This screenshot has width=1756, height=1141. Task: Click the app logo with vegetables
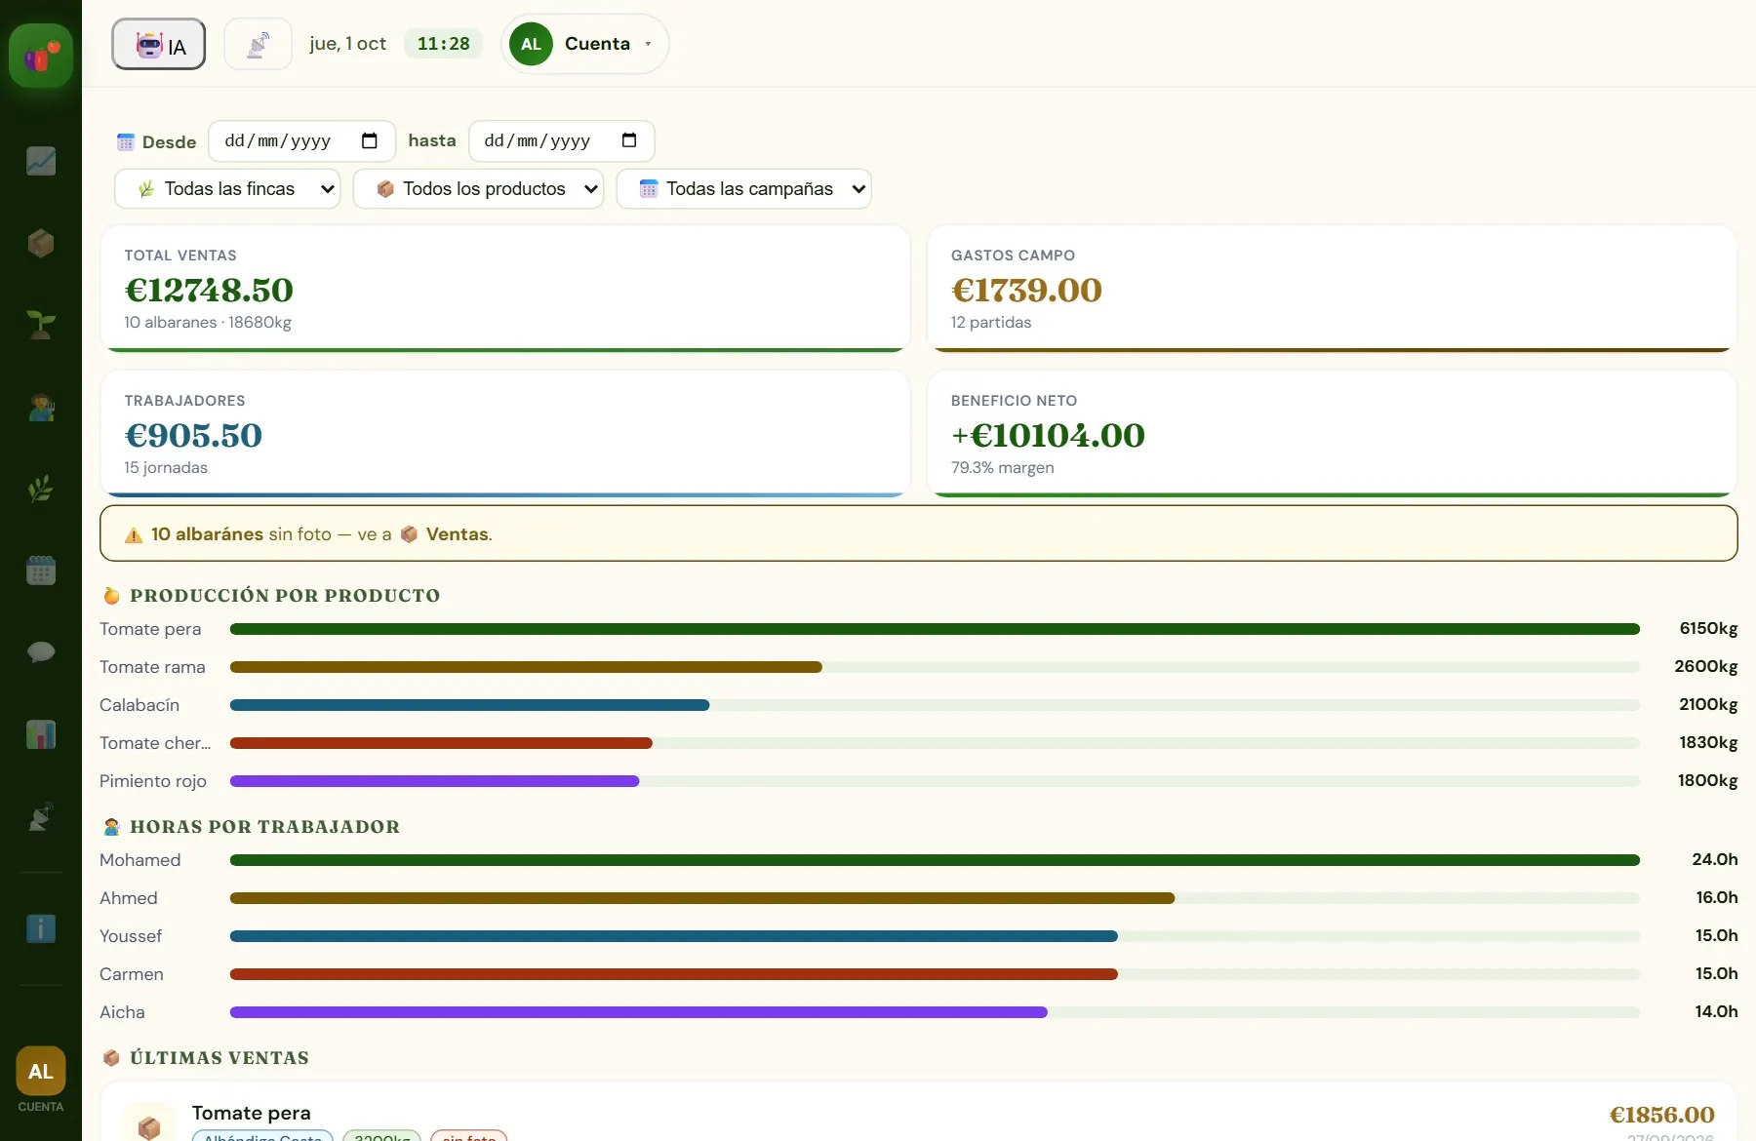click(41, 57)
